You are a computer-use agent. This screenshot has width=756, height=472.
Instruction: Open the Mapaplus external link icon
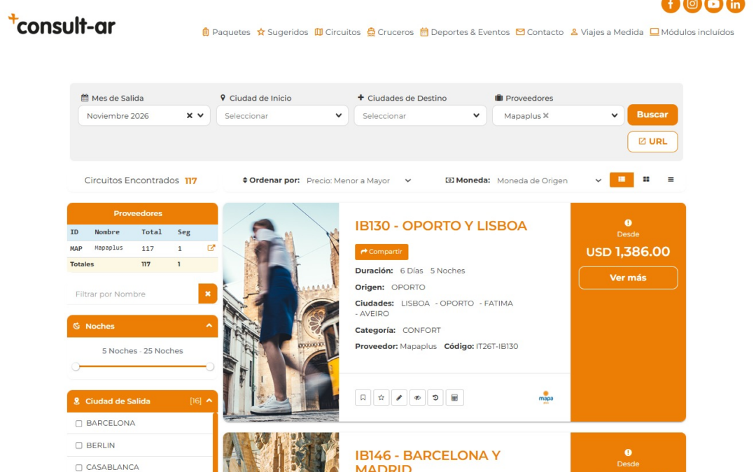(x=211, y=248)
